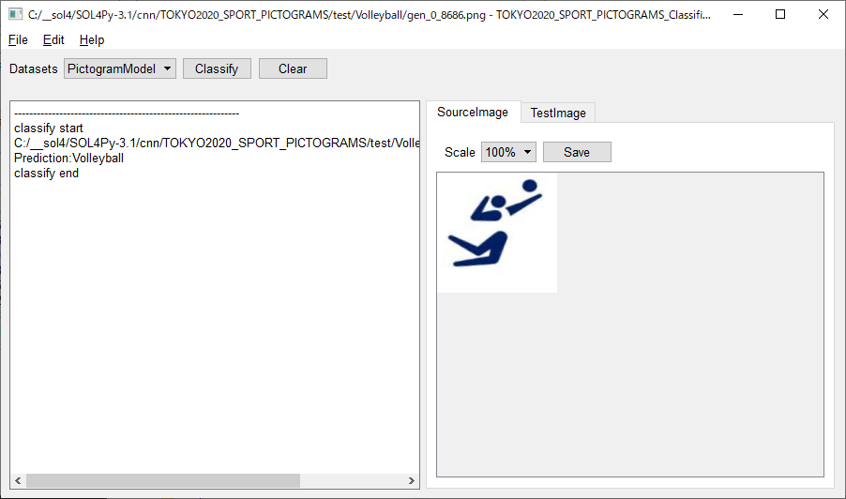Click the Classify button
The width and height of the screenshot is (846, 499).
(x=217, y=69)
